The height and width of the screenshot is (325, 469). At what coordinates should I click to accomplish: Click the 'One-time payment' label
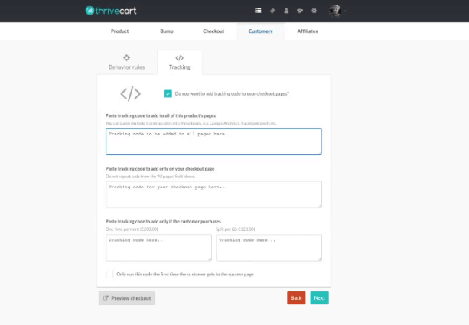point(132,229)
